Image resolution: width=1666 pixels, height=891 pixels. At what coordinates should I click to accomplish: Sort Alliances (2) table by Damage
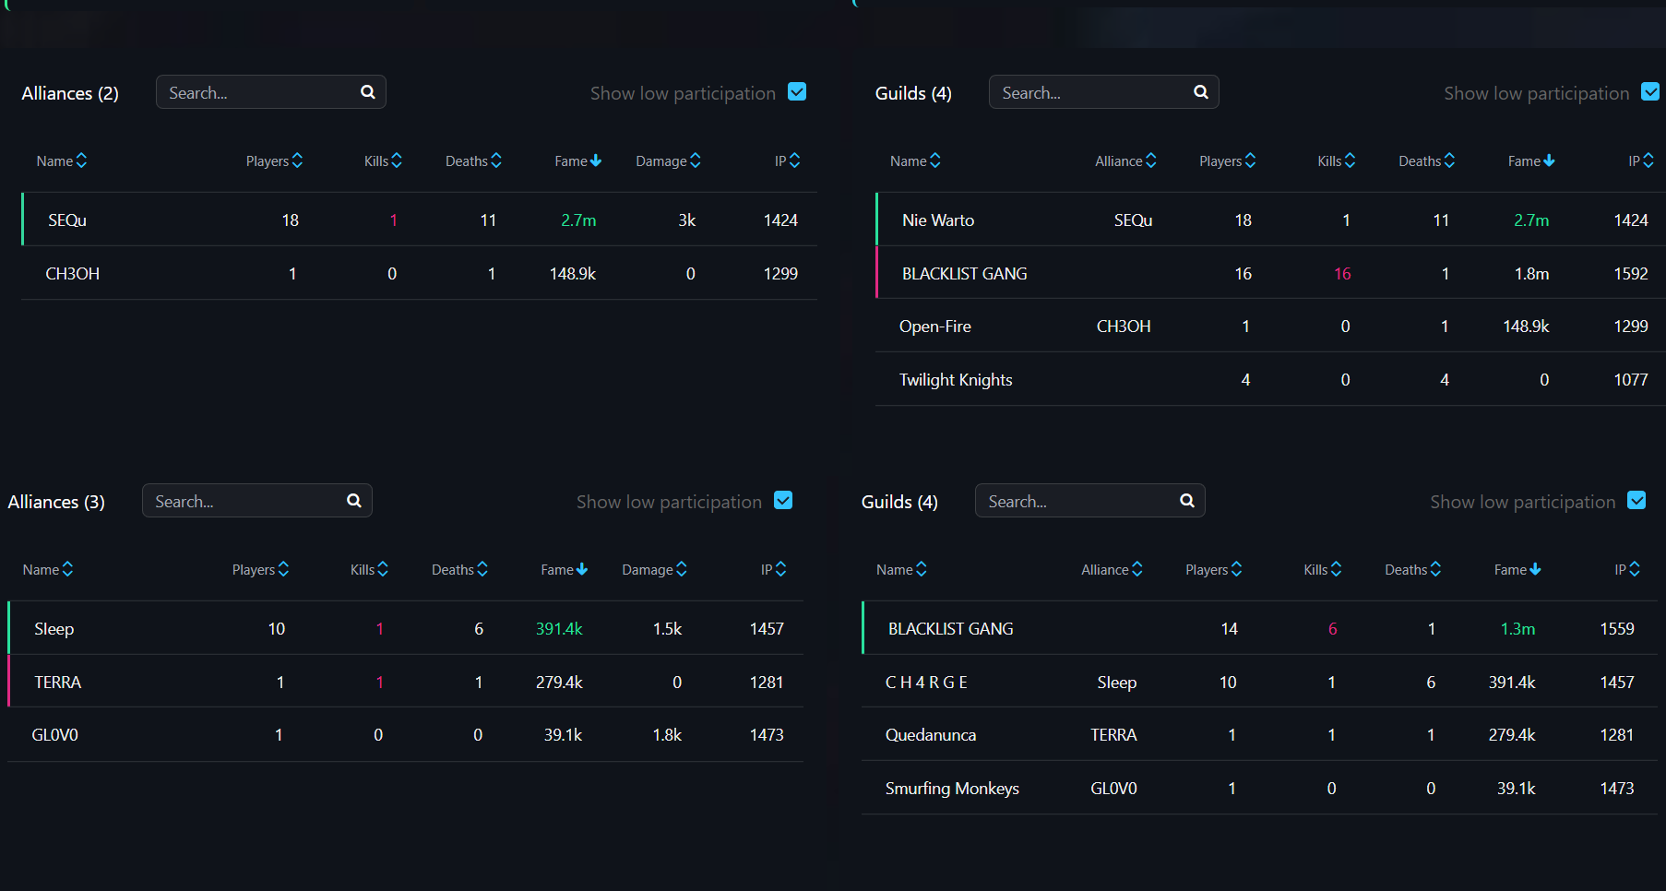668,161
